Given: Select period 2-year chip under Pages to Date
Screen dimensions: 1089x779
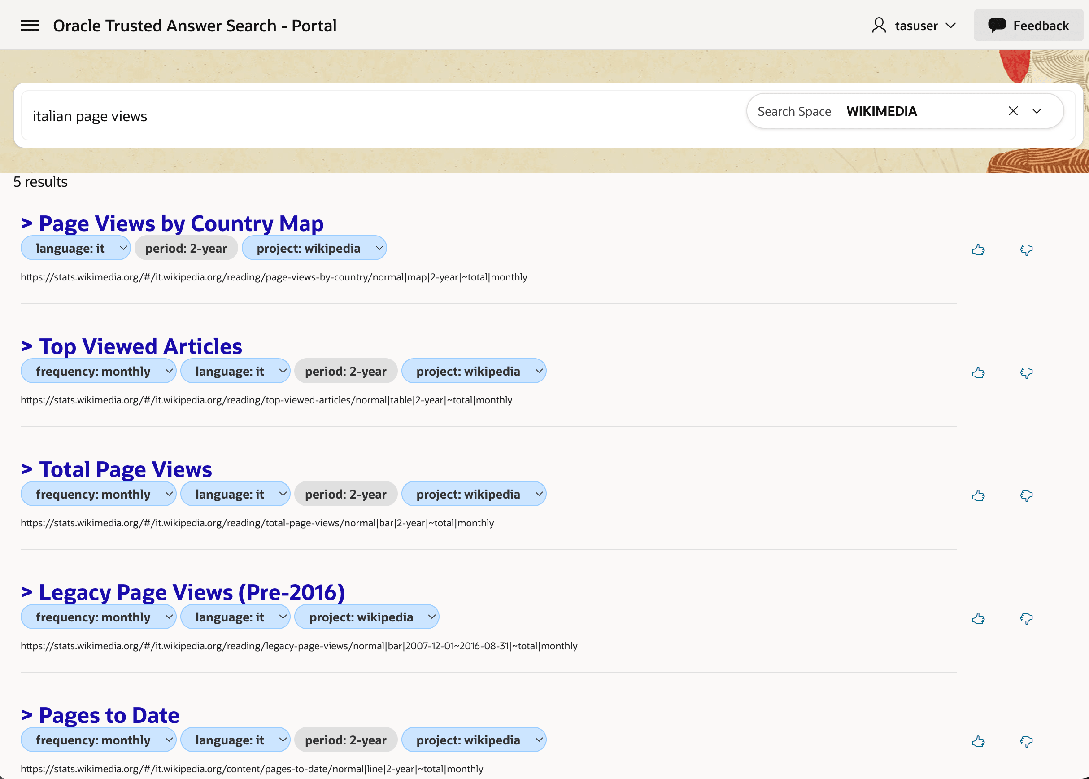Looking at the screenshot, I should pos(346,740).
